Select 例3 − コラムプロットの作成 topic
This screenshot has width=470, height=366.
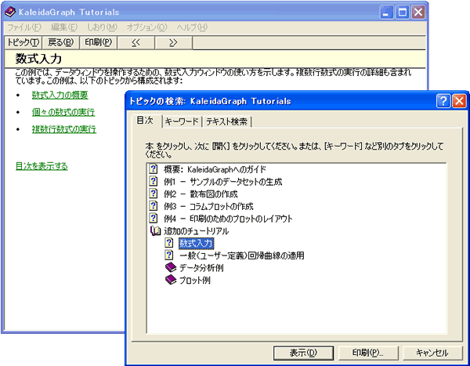tap(208, 206)
